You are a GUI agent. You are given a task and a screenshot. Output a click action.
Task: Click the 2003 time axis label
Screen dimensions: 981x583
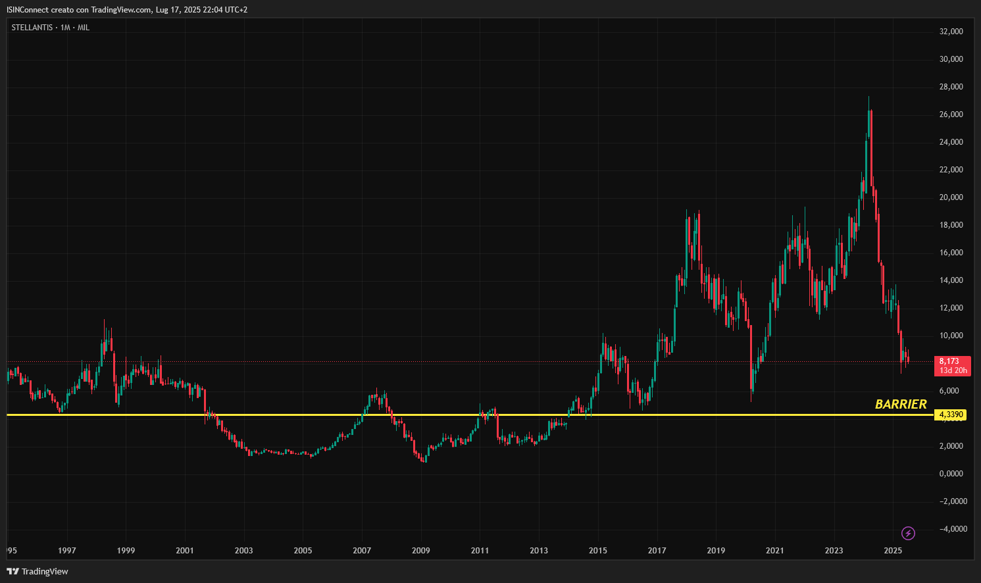pos(244,551)
